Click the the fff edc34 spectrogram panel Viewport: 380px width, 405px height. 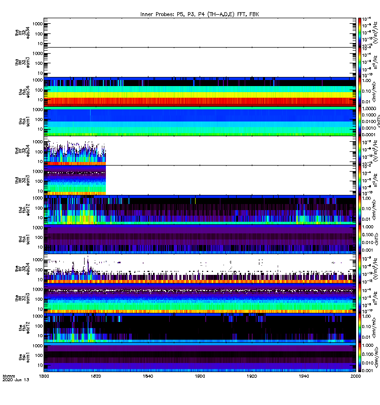[200, 268]
